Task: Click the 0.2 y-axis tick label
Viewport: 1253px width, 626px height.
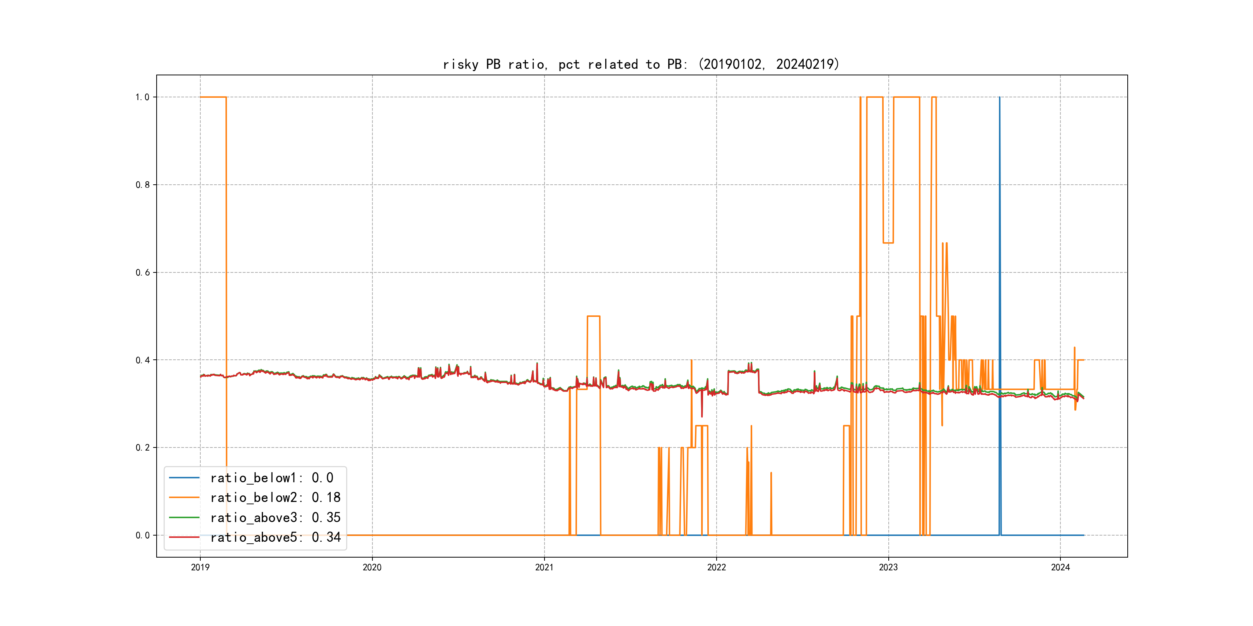Action: tap(142, 447)
